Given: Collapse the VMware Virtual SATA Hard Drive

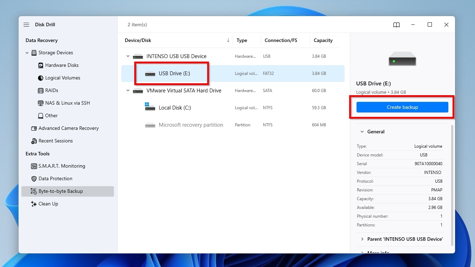Looking at the screenshot, I should click(128, 90).
